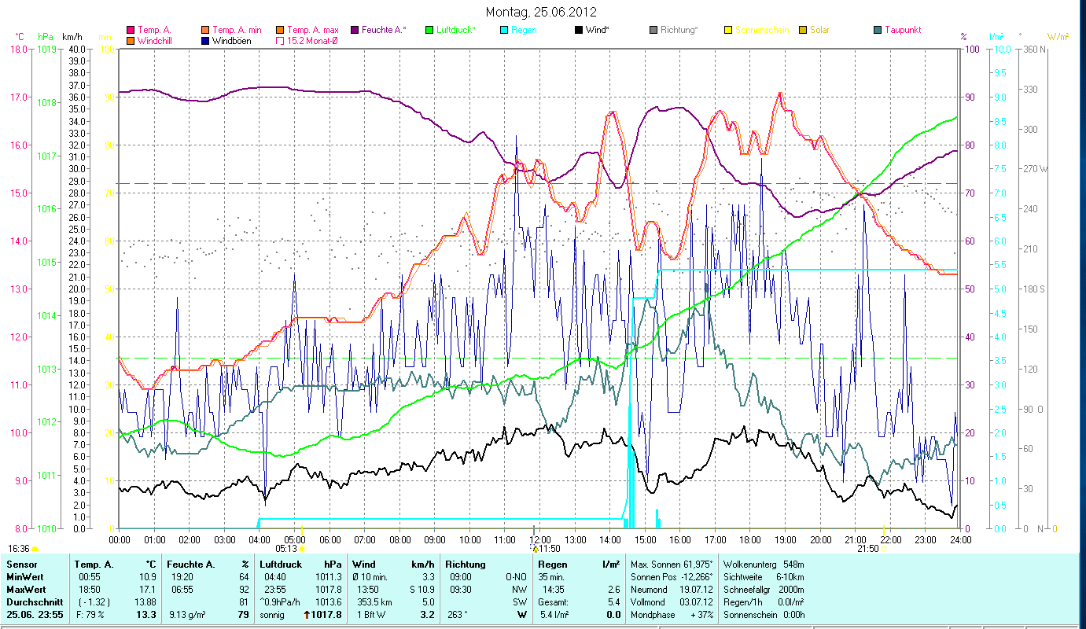Click the minimum pressure value 1011.3
The width and height of the screenshot is (1086, 629).
click(329, 577)
